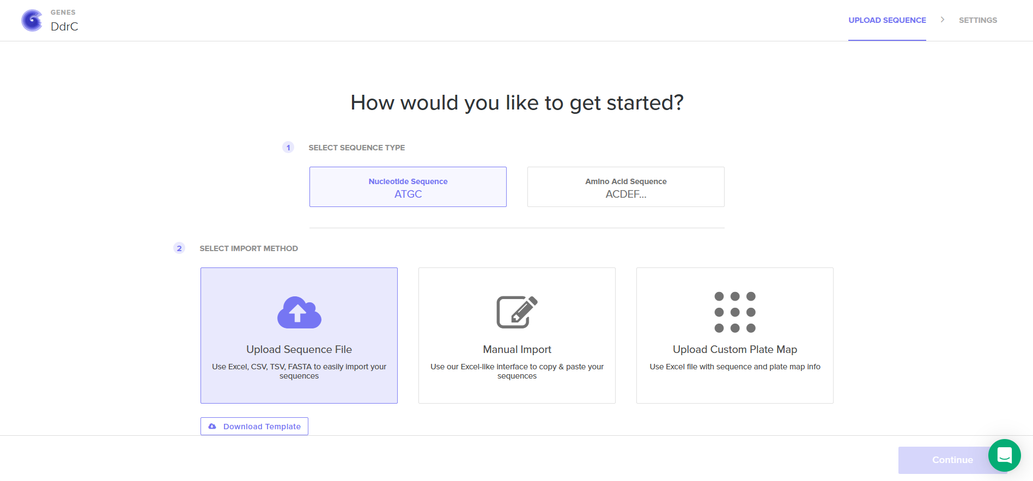Image resolution: width=1033 pixels, height=481 pixels.
Task: Switch to the Settings step tab
Action: pos(977,20)
